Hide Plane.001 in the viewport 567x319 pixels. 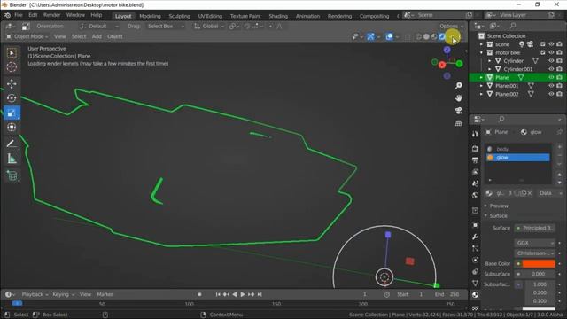click(551, 86)
